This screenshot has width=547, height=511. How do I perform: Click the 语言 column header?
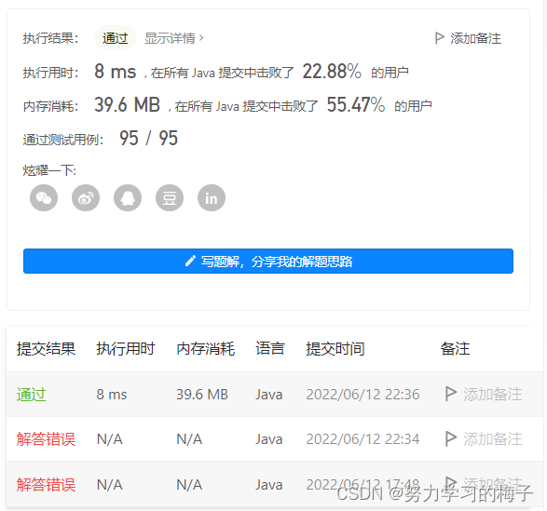tap(270, 348)
